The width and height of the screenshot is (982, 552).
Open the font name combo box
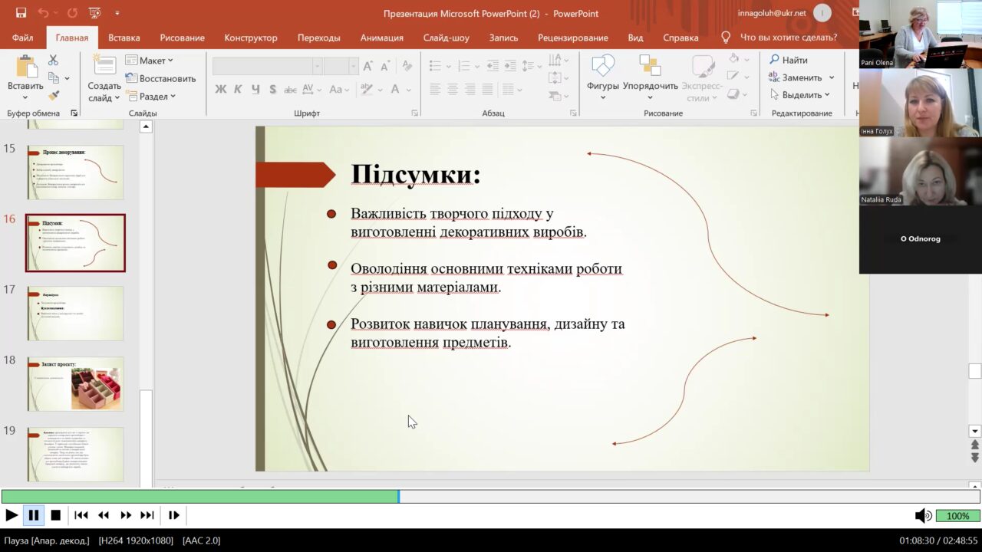pos(267,67)
